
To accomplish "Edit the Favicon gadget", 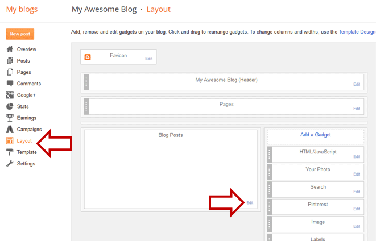I will click(148, 59).
